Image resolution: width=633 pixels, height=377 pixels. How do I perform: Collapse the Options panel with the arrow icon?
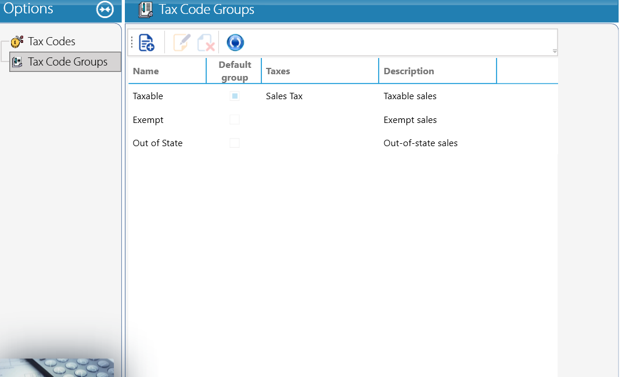[x=105, y=9]
